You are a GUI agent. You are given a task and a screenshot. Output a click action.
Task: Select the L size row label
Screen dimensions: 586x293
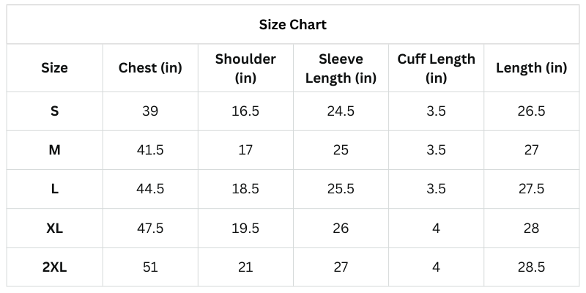click(54, 189)
